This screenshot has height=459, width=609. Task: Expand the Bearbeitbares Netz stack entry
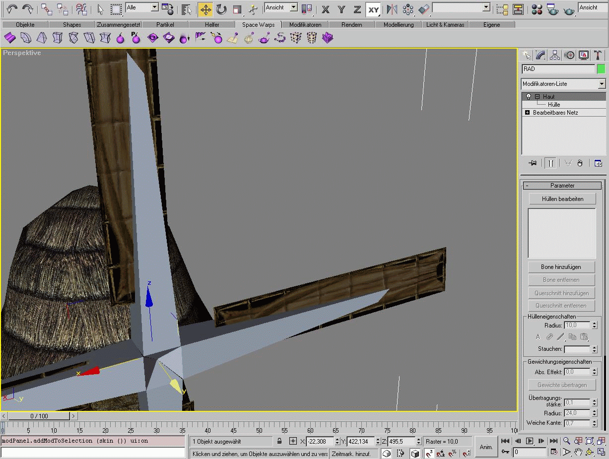tap(527, 113)
